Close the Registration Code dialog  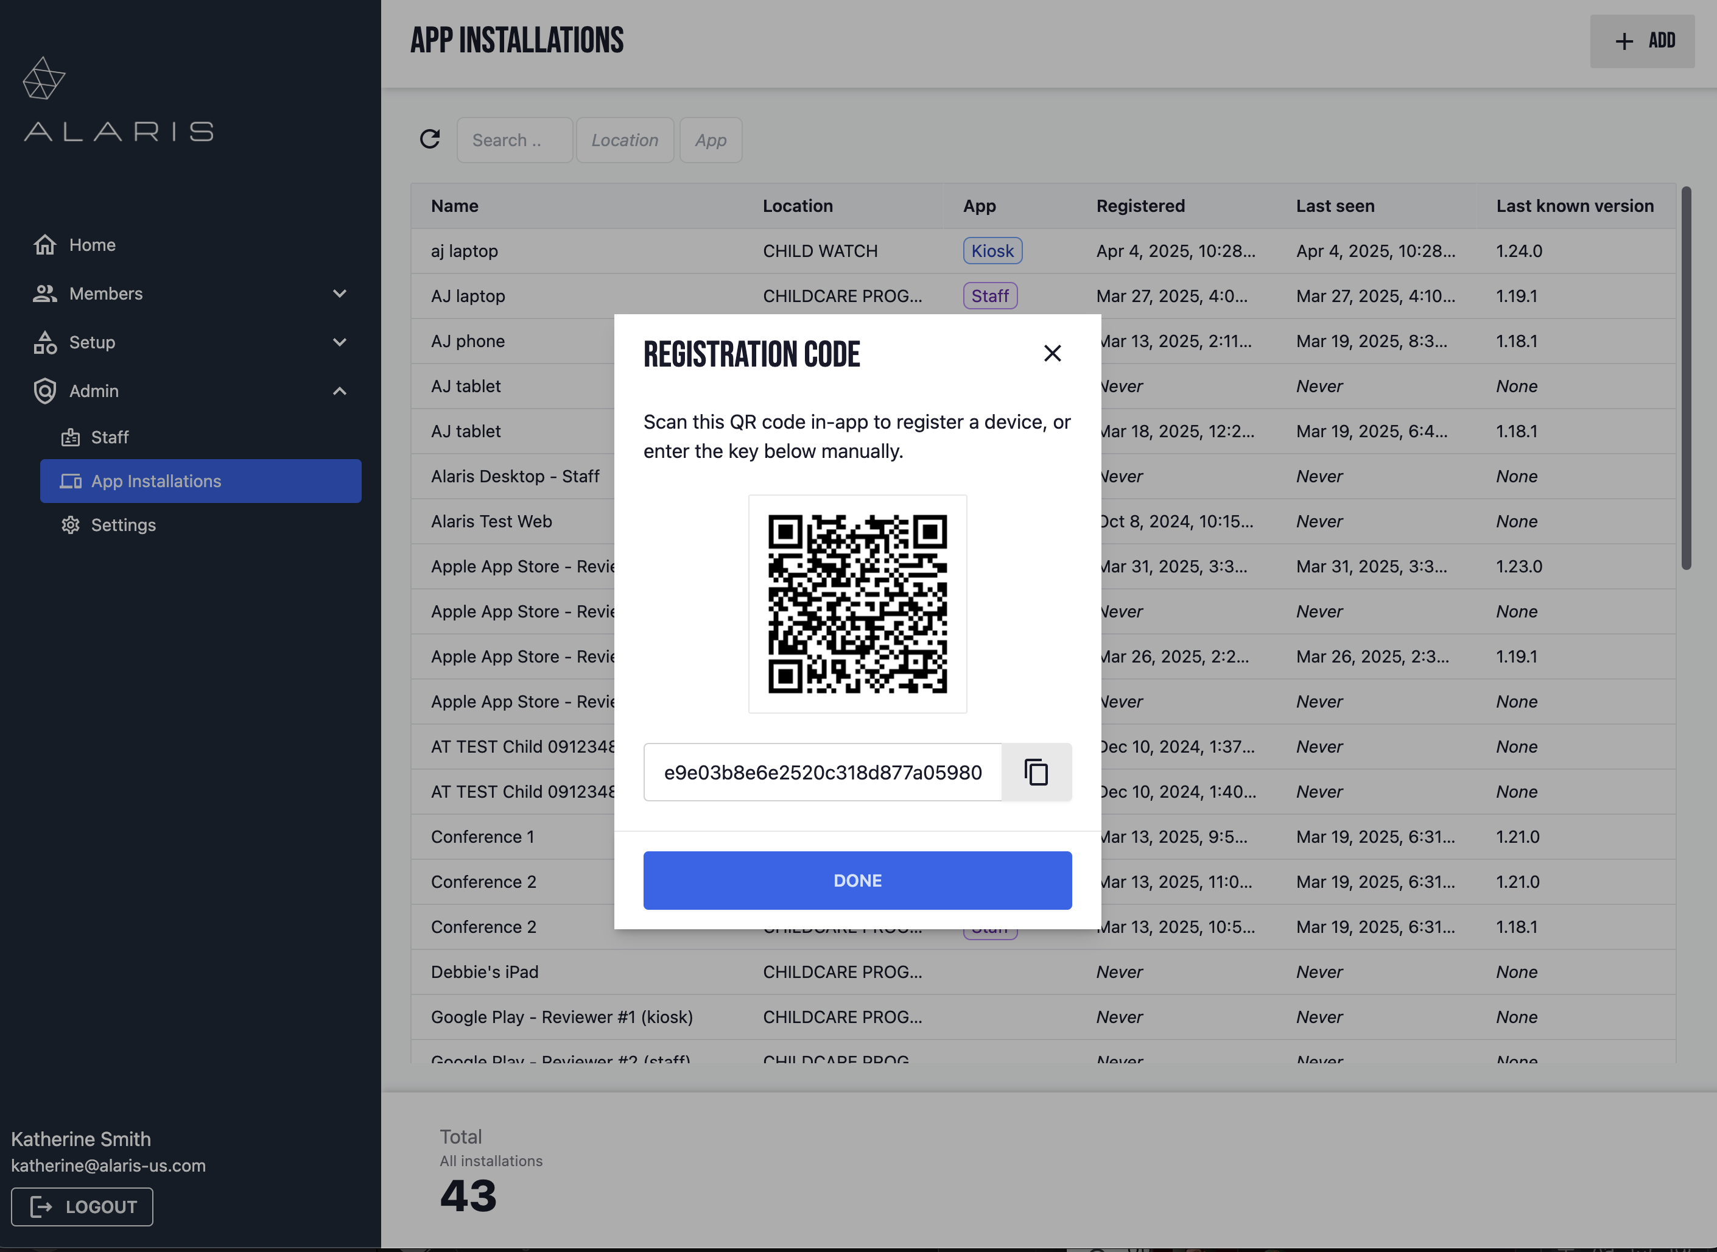pos(1052,353)
